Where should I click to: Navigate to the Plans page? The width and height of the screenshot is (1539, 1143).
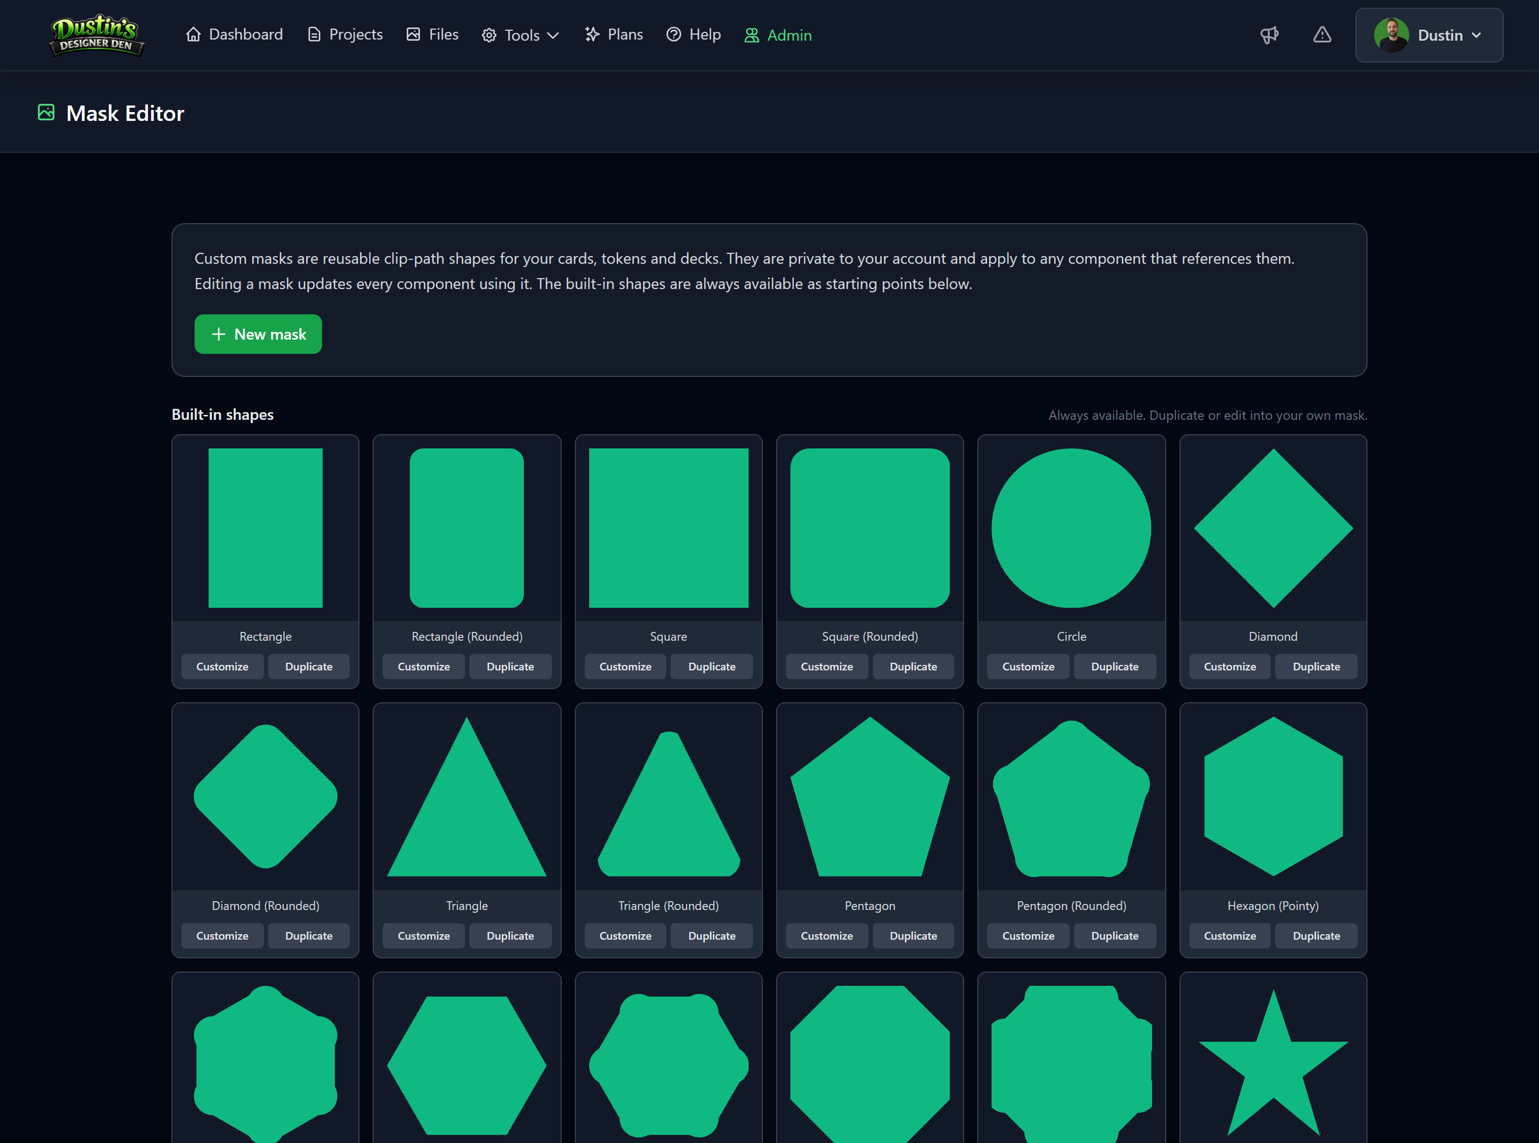614,35
